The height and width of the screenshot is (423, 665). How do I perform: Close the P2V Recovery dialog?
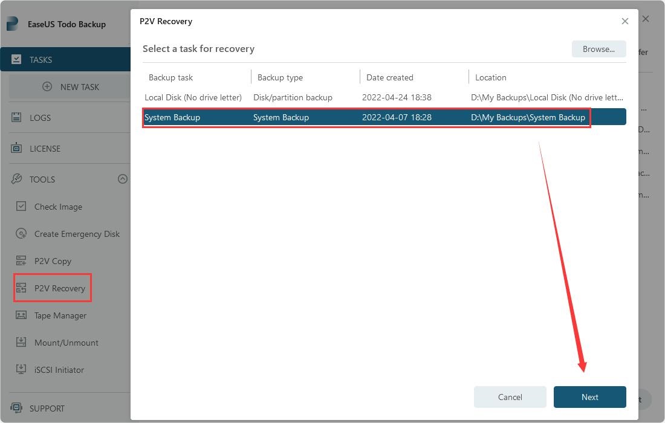(624, 21)
